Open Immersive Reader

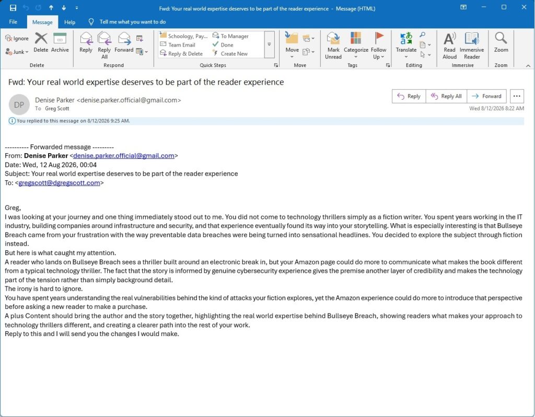(x=472, y=45)
